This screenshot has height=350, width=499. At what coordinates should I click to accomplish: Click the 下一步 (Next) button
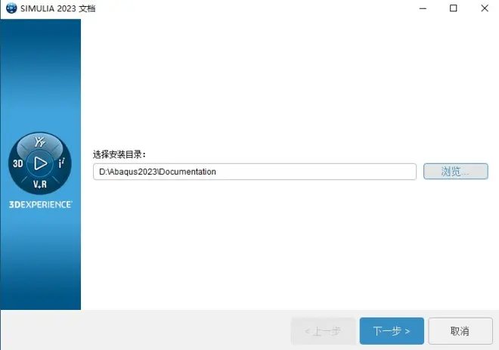point(392,331)
